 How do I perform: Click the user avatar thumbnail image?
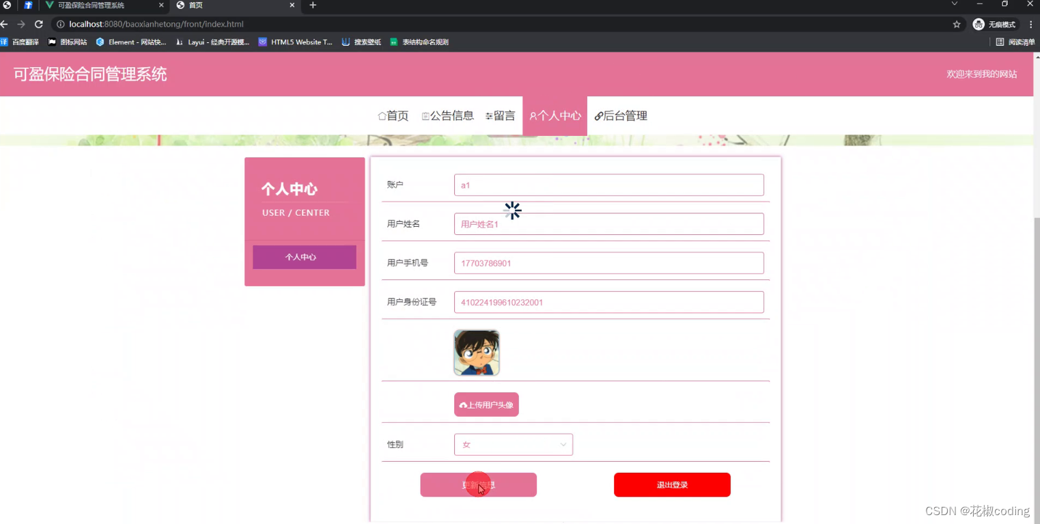(x=476, y=353)
